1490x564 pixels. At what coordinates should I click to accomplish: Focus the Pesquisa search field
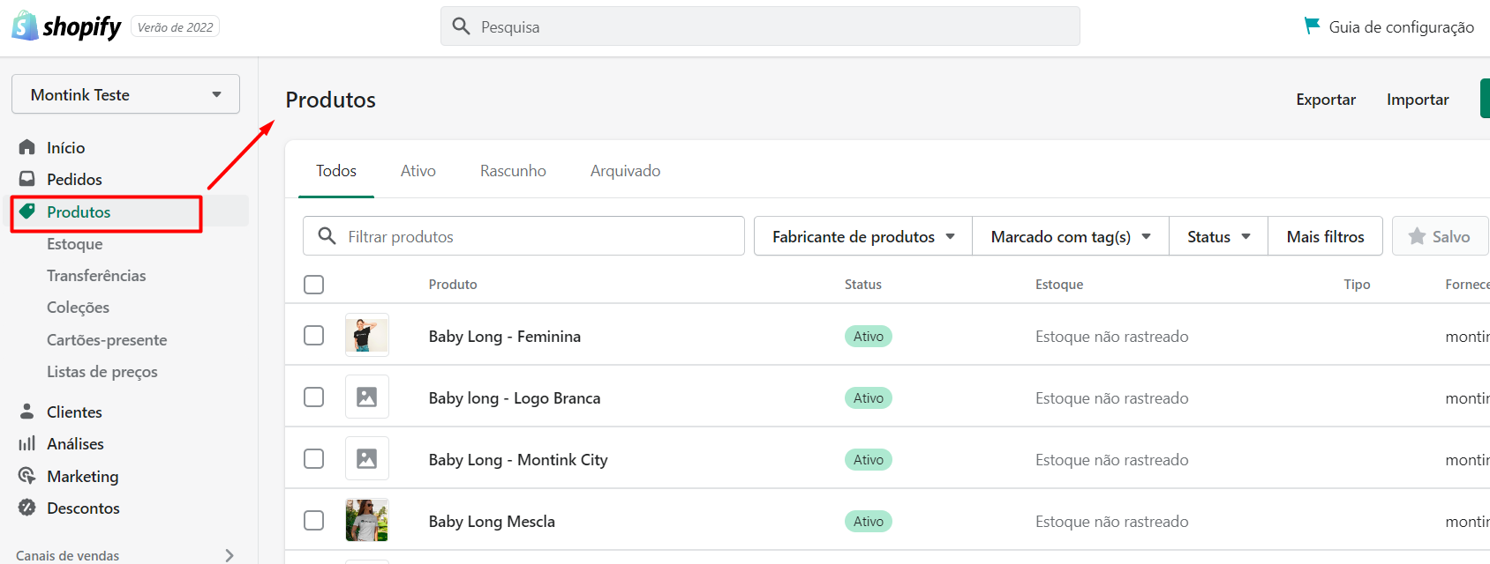point(760,26)
